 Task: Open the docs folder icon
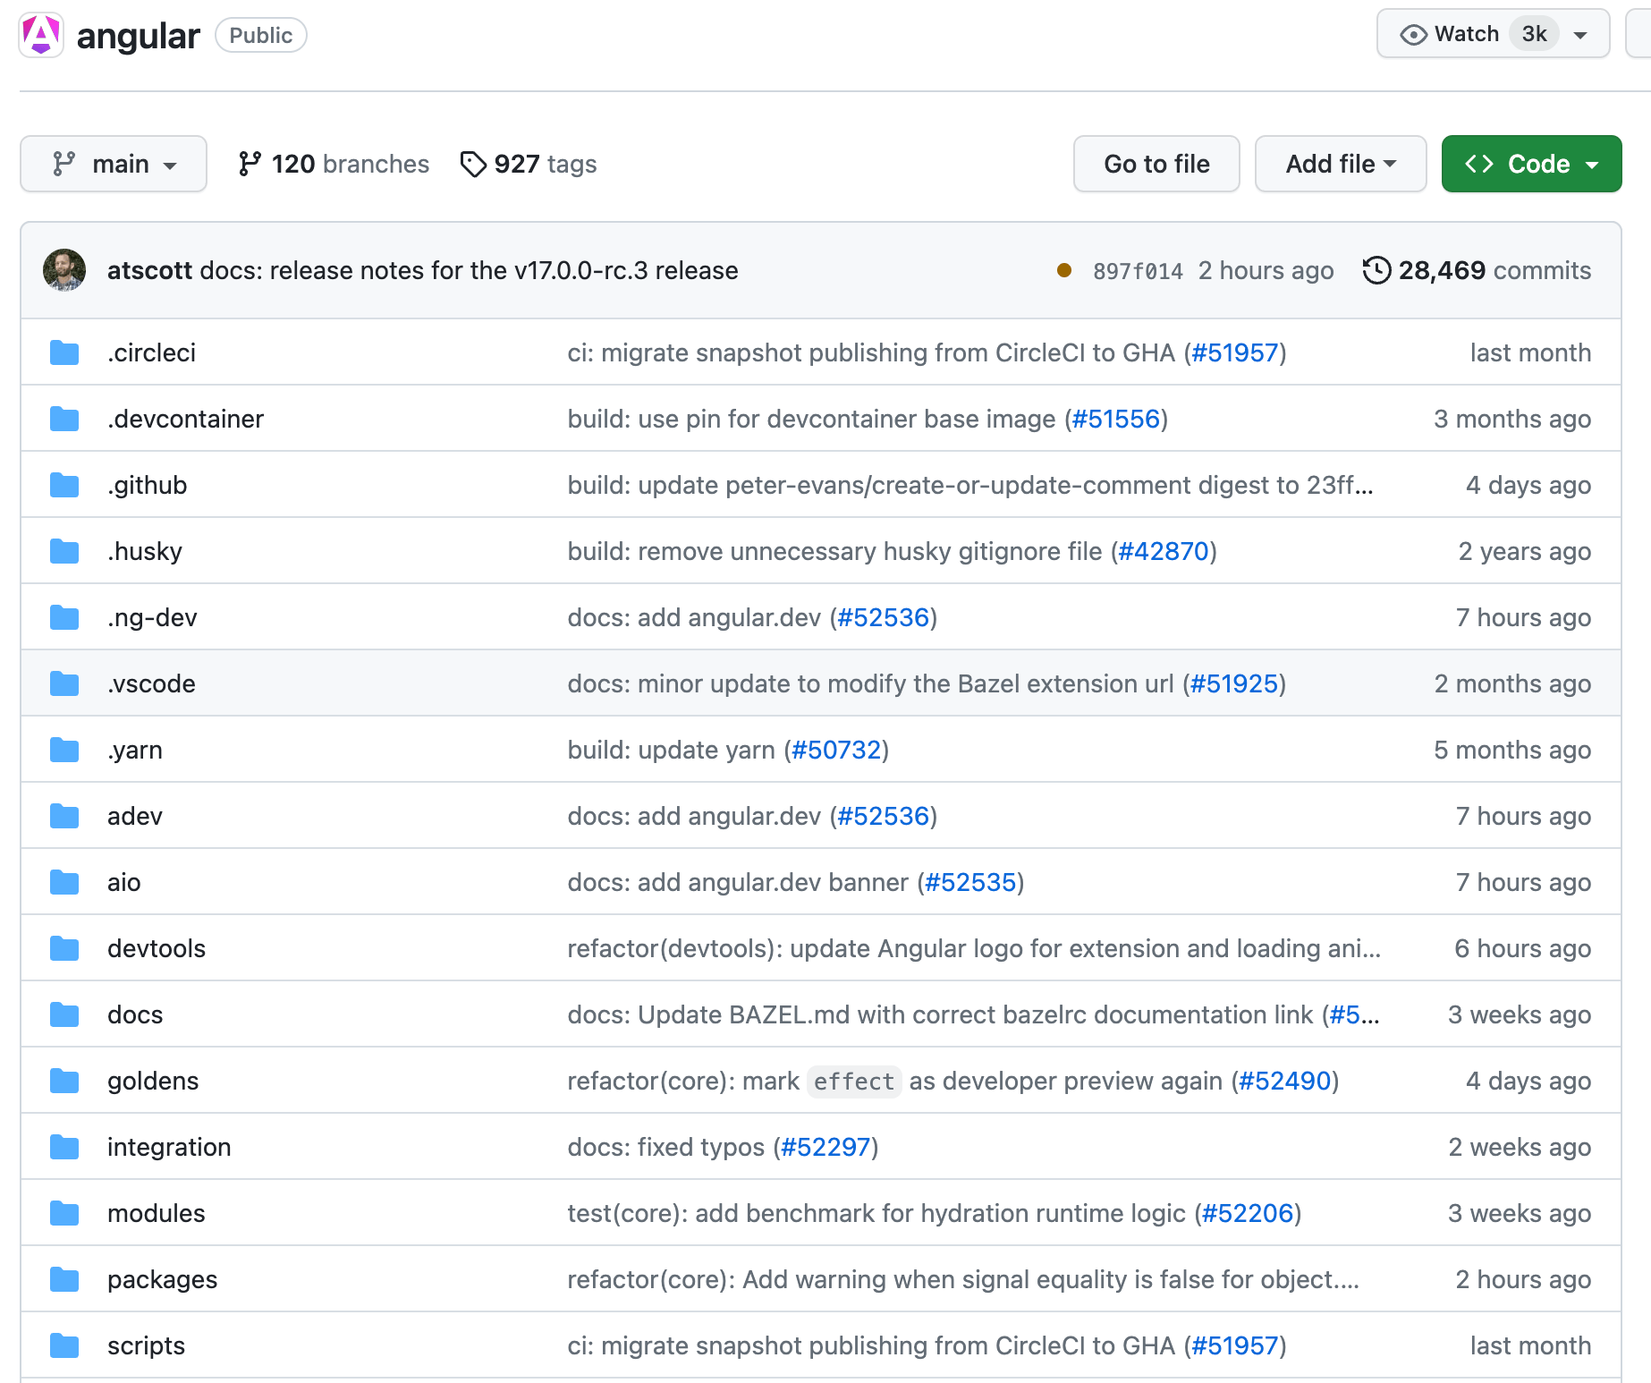coord(64,1014)
